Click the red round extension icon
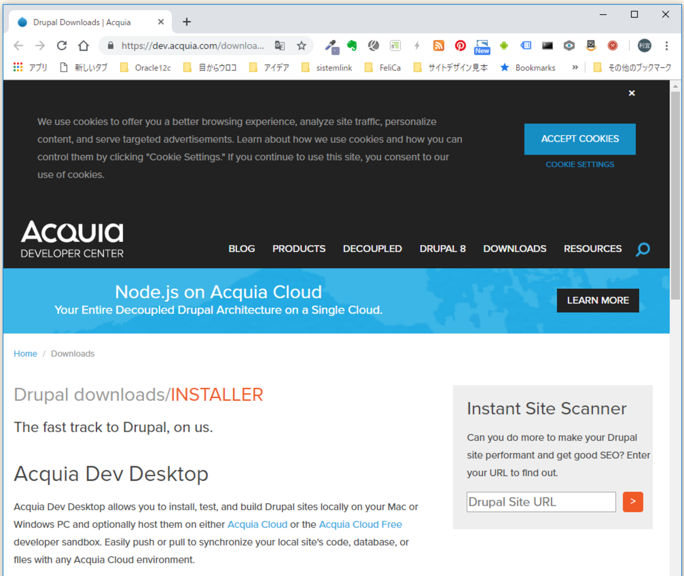The image size is (684, 576). 612,46
